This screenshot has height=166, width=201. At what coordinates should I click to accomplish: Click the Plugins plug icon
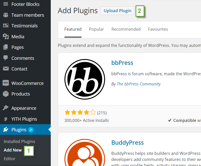coord(6,130)
